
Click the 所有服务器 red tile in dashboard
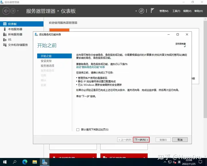[x=124, y=156]
